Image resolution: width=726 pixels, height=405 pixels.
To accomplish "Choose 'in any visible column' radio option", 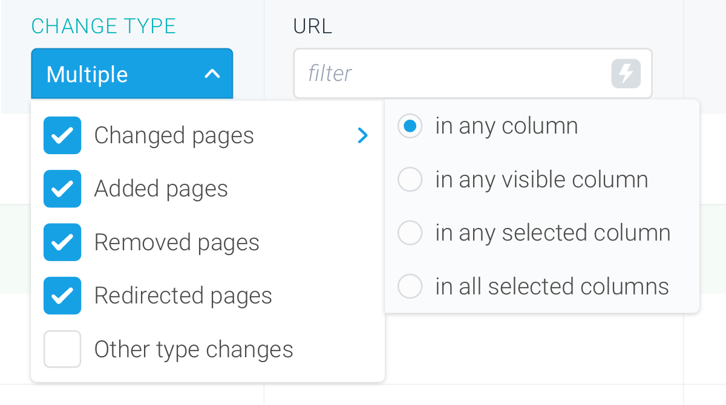I will point(410,180).
